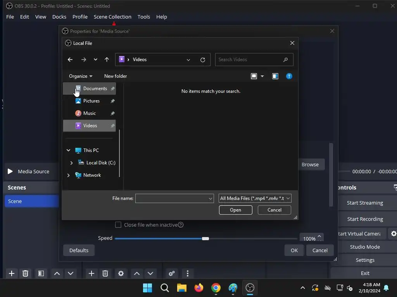Open the Docks menu
The width and height of the screenshot is (397, 297).
click(x=59, y=17)
